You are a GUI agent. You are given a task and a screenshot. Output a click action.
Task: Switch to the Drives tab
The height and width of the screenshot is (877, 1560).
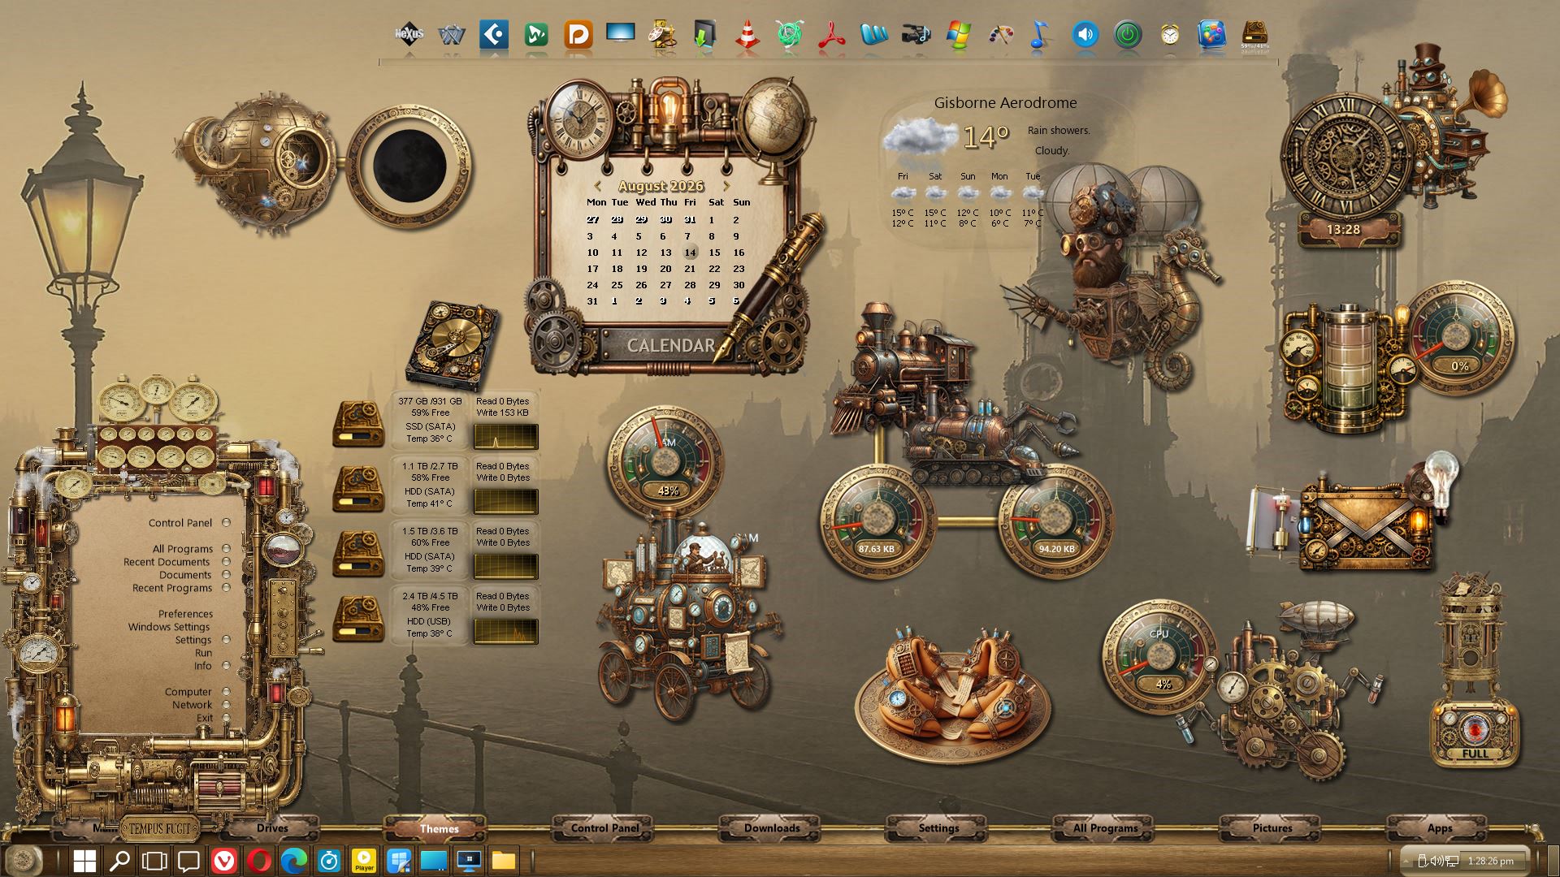click(x=272, y=828)
